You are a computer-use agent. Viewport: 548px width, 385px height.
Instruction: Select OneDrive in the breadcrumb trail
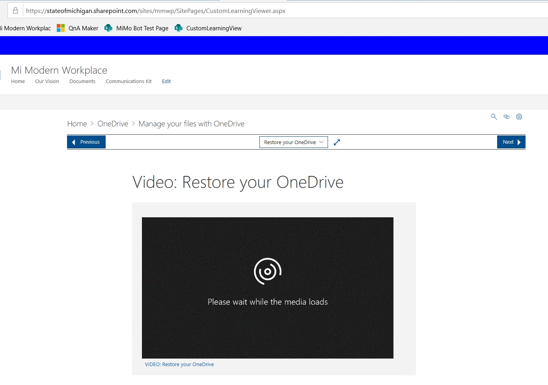point(113,124)
